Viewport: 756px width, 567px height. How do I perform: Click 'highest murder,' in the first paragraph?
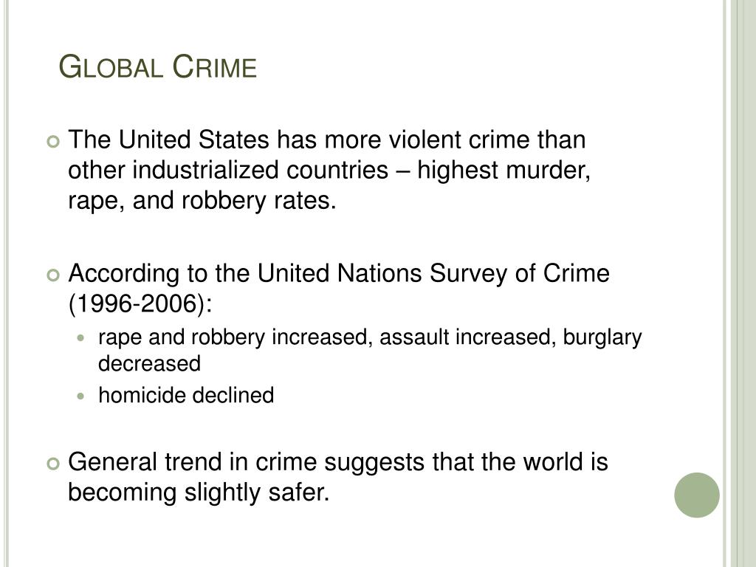click(504, 171)
